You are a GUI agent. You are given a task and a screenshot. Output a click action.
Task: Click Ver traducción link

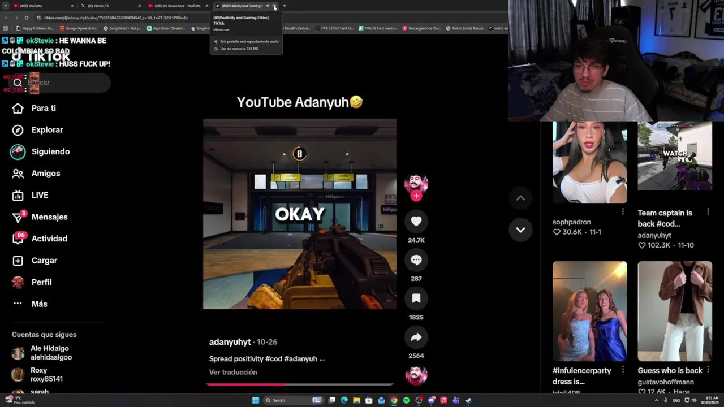[233, 372]
